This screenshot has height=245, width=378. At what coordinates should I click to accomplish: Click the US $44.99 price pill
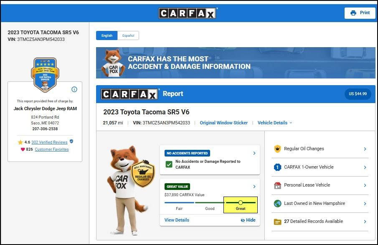click(x=358, y=94)
